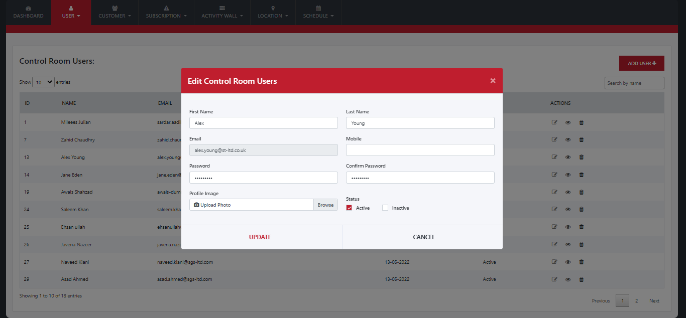Click the edit icon for Naveed Kiani
Image resolution: width=687 pixels, height=318 pixels.
pyautogui.click(x=554, y=262)
